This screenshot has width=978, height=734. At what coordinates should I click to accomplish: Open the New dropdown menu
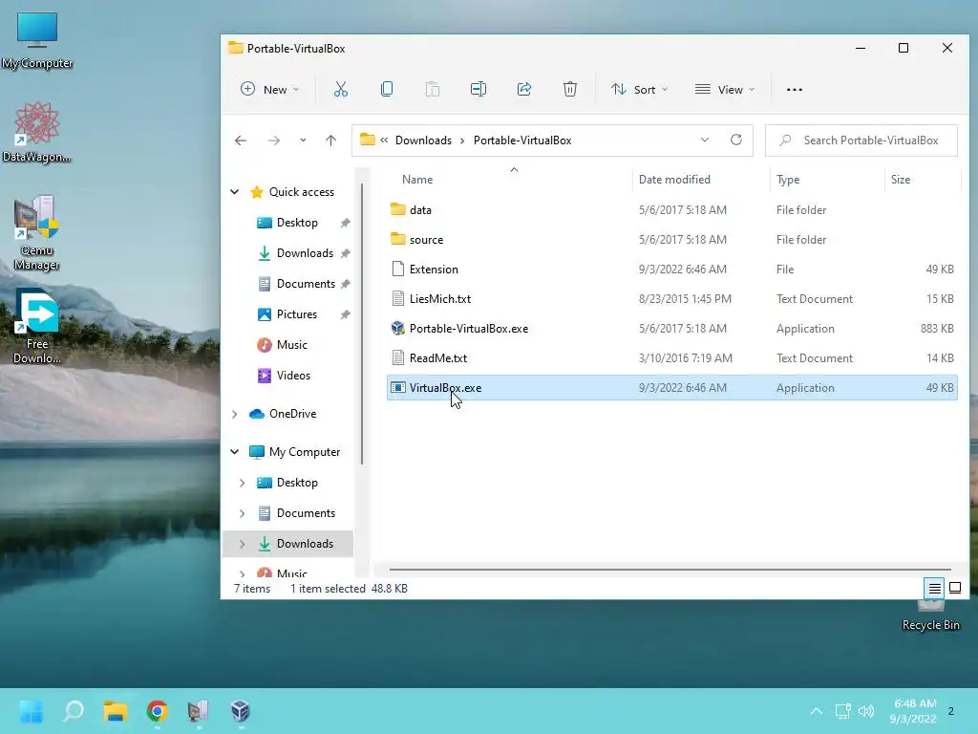point(270,89)
